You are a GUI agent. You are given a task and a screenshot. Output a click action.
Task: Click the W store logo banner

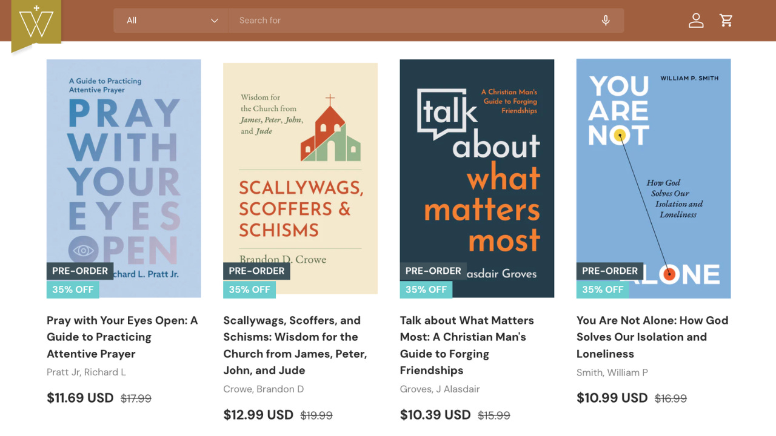pos(36,24)
